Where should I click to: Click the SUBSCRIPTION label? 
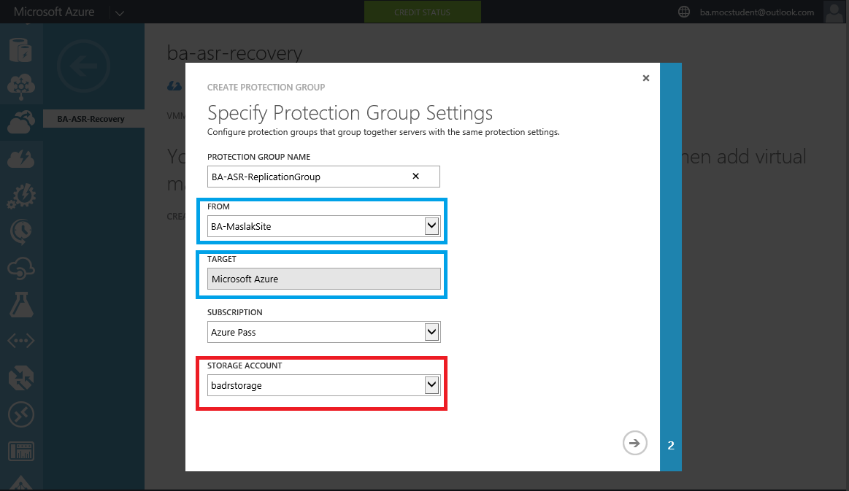point(235,312)
